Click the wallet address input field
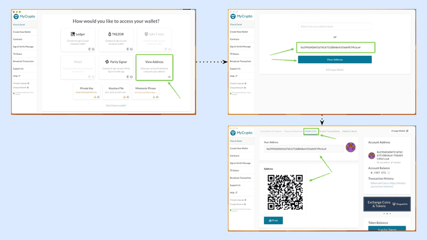This screenshot has height=240, width=427. pyautogui.click(x=334, y=47)
